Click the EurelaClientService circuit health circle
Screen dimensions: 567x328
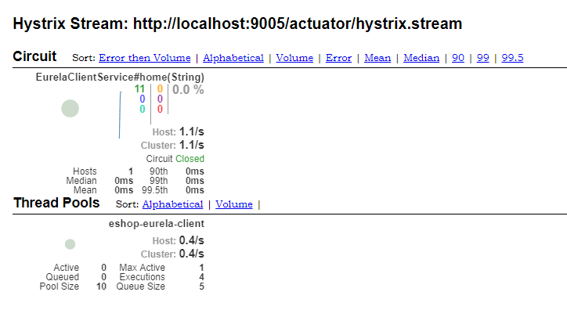coord(70,109)
